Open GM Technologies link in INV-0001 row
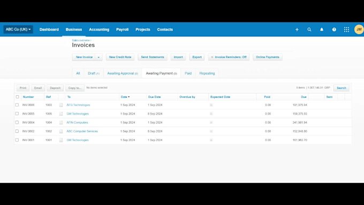This screenshot has height=205, width=364. point(78,140)
